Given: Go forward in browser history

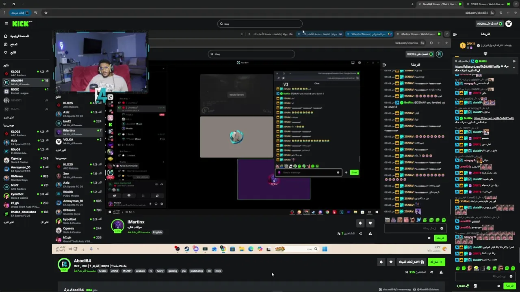Looking at the screenshot, I should 508,13.
